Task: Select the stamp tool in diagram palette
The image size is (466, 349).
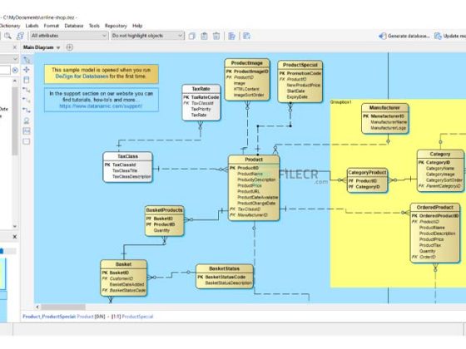Action: pyautogui.click(x=27, y=120)
